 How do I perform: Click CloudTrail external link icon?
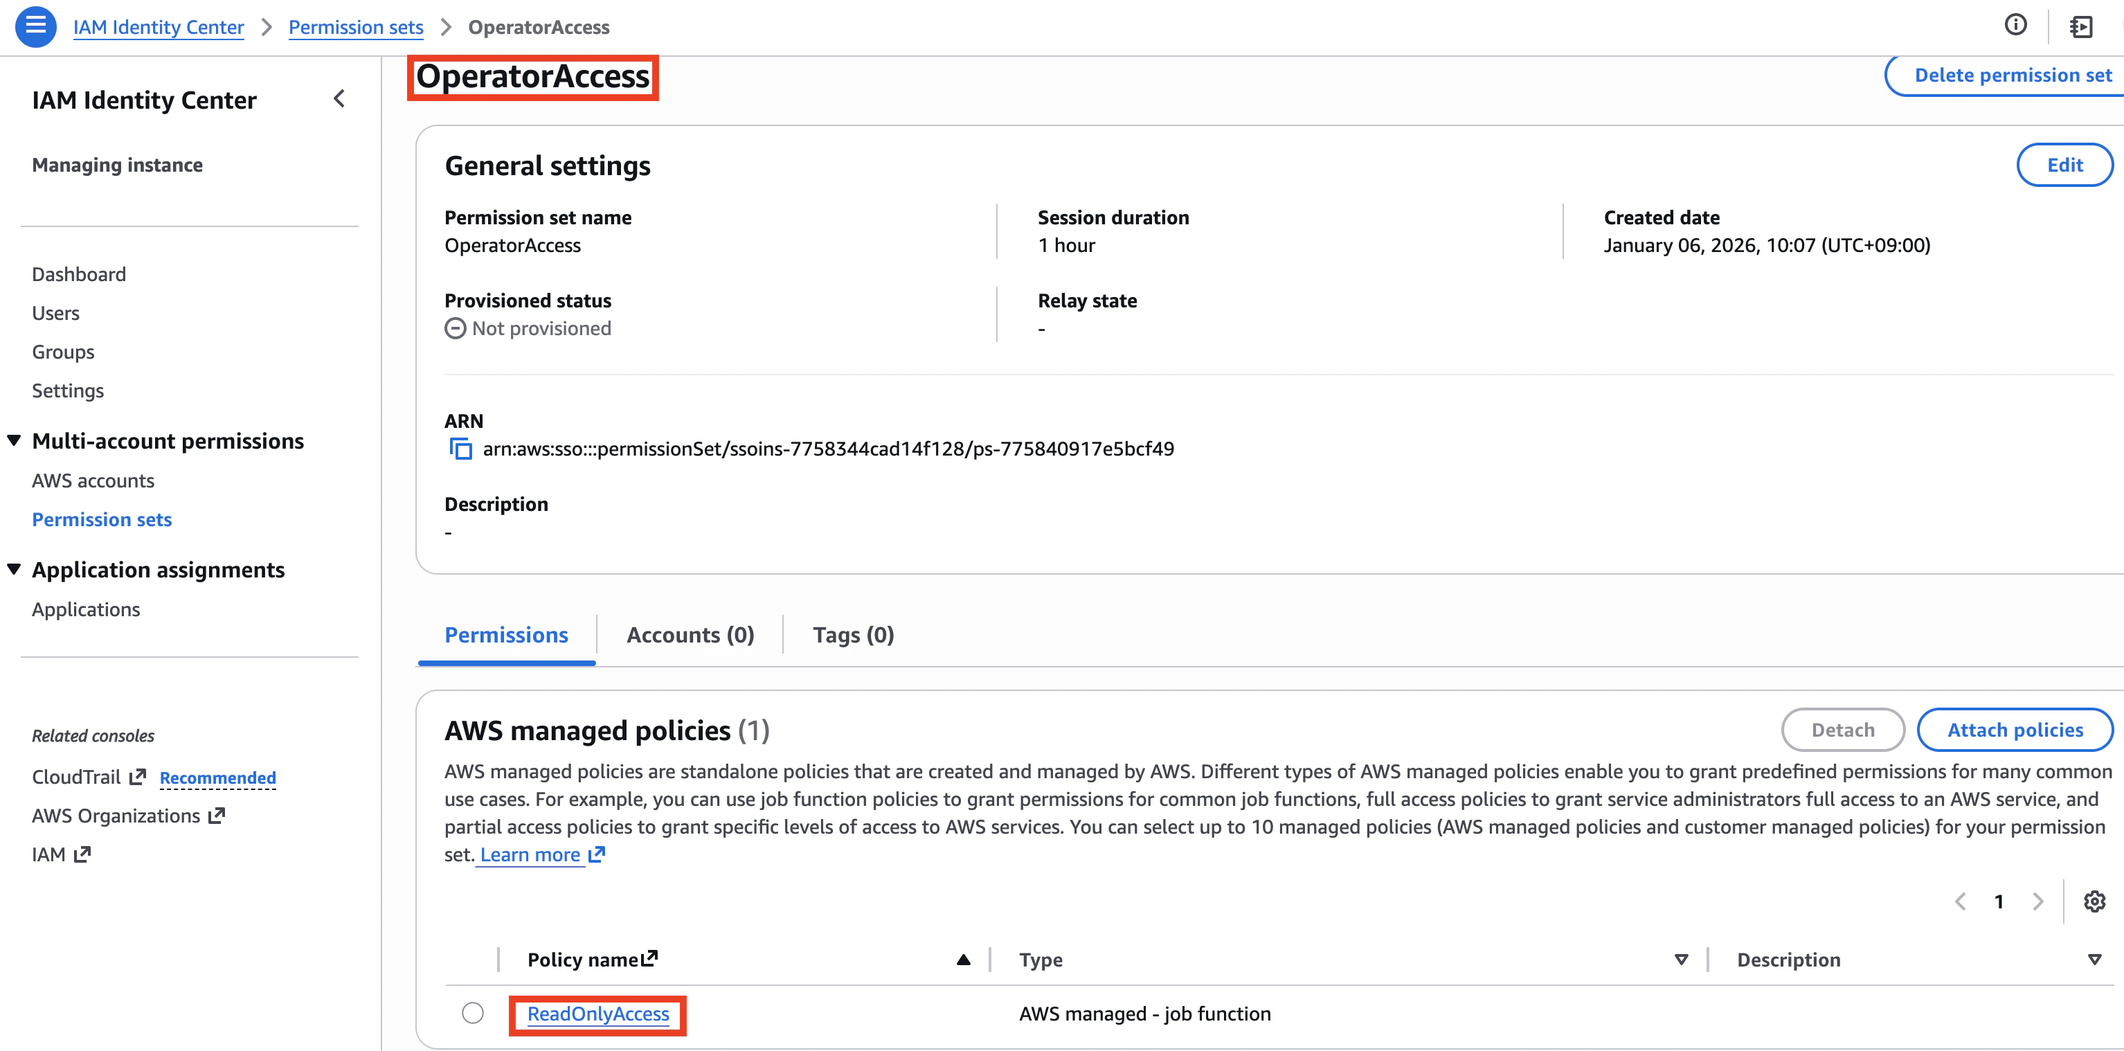138,777
